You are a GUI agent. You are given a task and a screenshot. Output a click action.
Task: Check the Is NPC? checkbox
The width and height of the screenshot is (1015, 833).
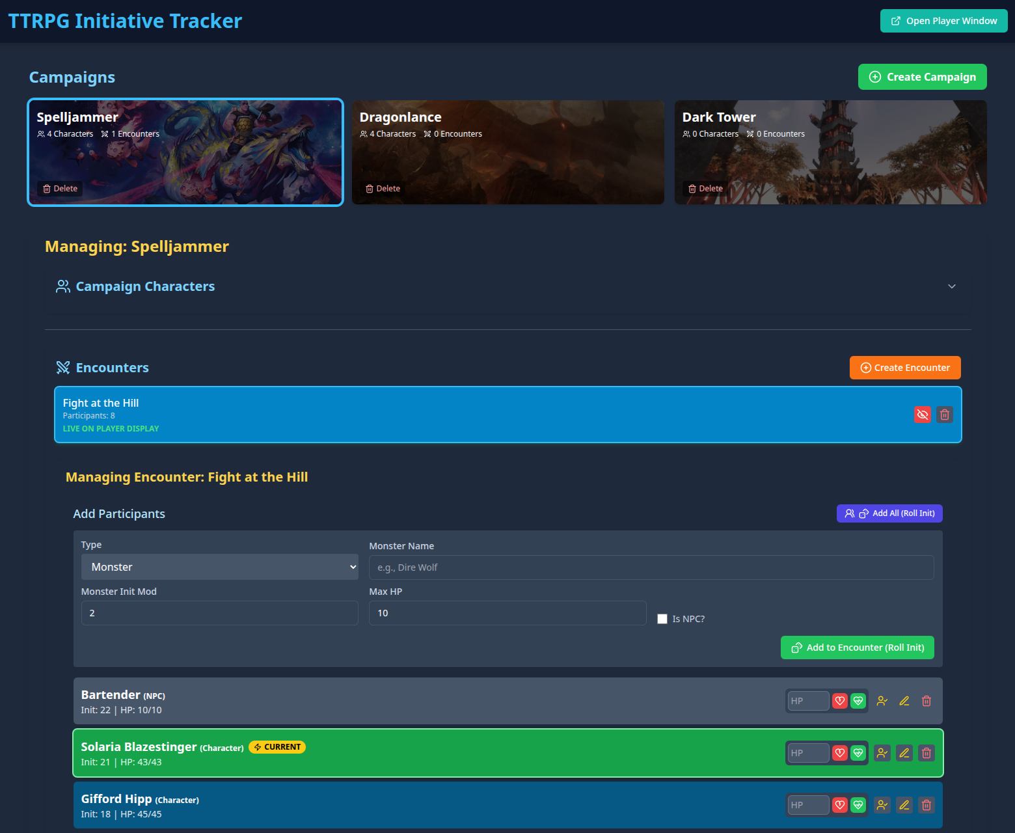pos(662,619)
